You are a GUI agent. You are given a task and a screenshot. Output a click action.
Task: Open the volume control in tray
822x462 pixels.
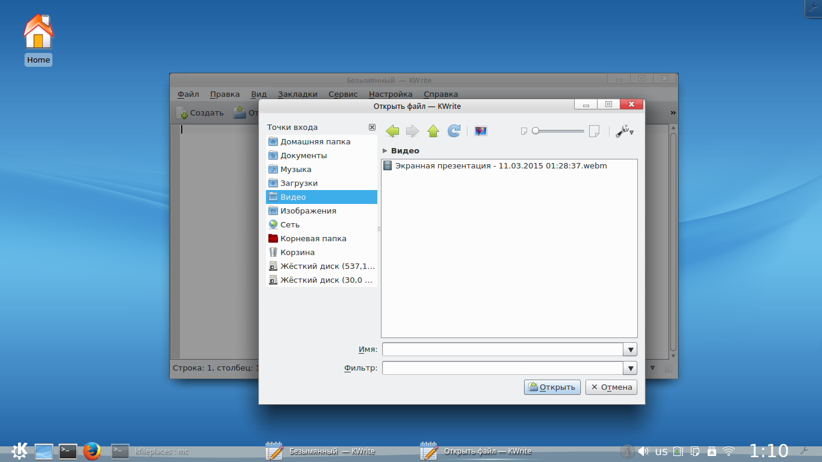643,451
